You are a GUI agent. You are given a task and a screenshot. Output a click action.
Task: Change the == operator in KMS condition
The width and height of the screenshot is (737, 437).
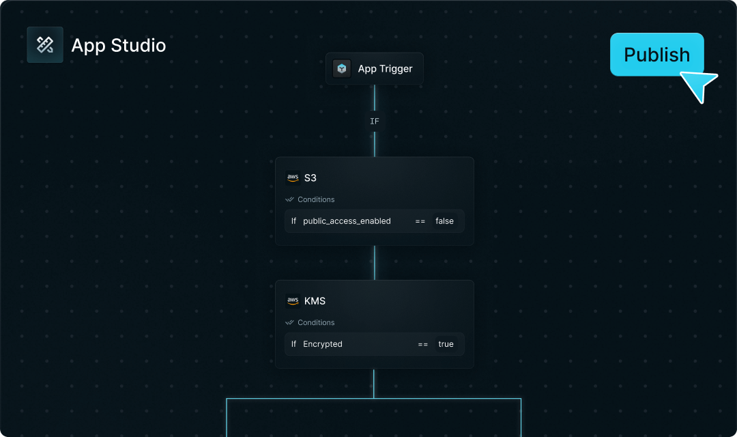click(423, 344)
